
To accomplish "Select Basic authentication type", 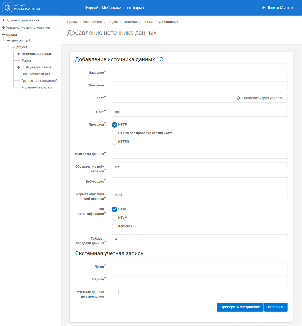I will 114,209.
